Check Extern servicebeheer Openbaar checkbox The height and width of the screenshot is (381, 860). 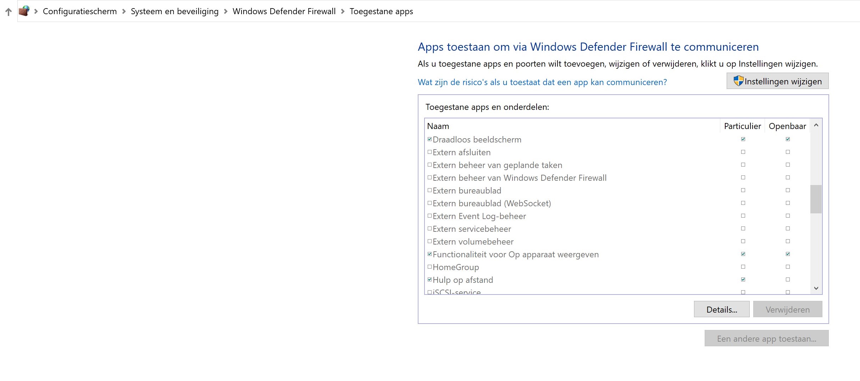788,229
